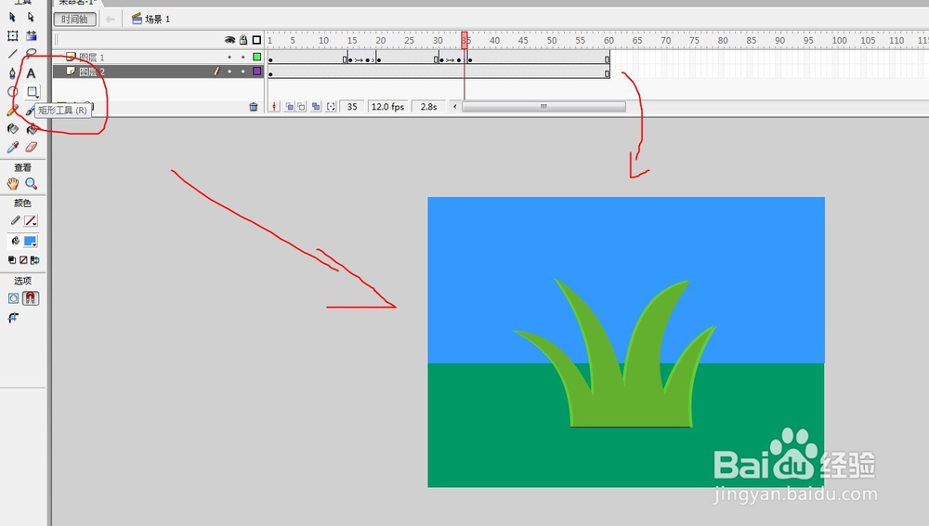Select the Free Transform tool
The image size is (929, 526).
pos(12,35)
